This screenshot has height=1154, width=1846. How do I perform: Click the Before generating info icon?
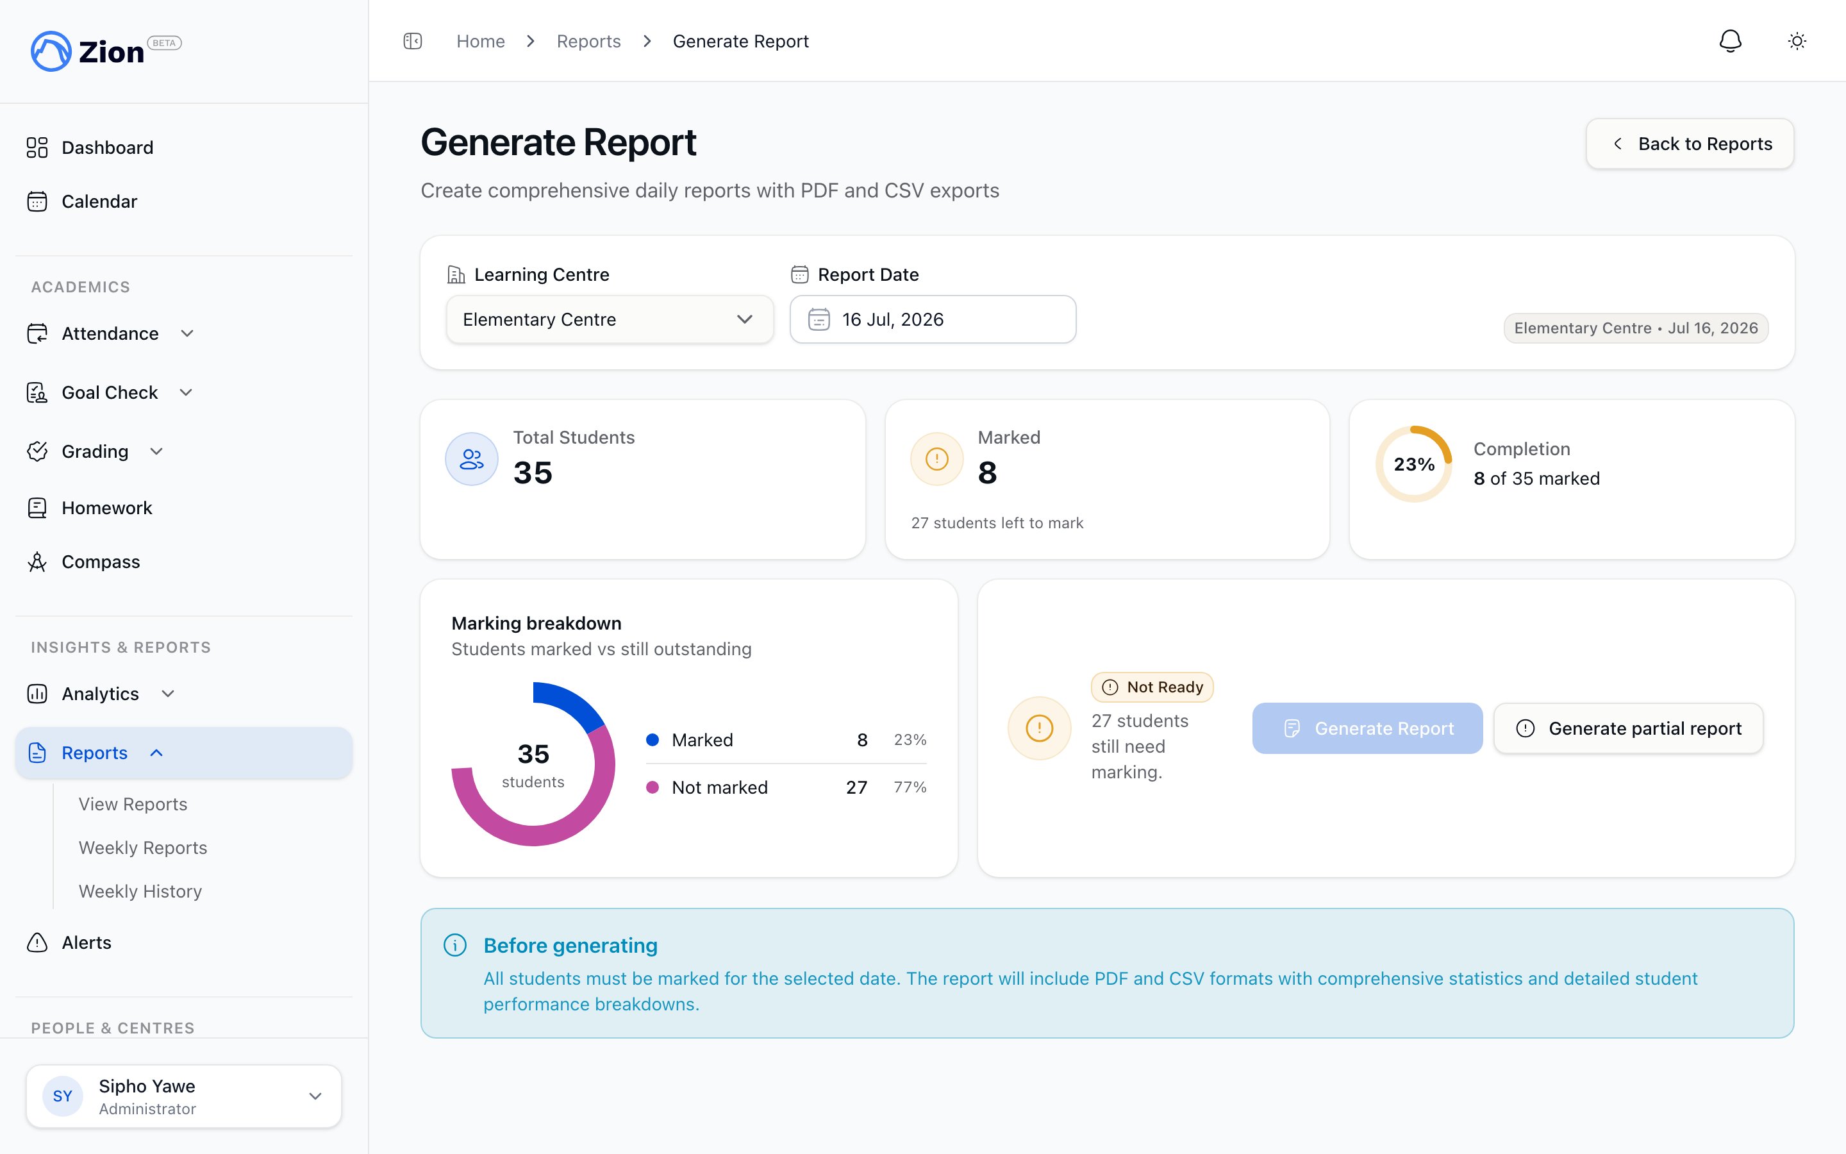455,945
